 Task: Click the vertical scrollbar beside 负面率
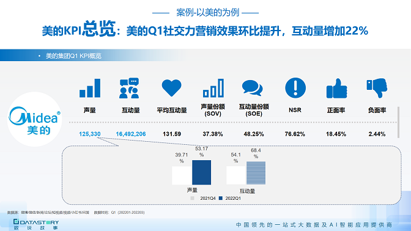[x=398, y=122]
